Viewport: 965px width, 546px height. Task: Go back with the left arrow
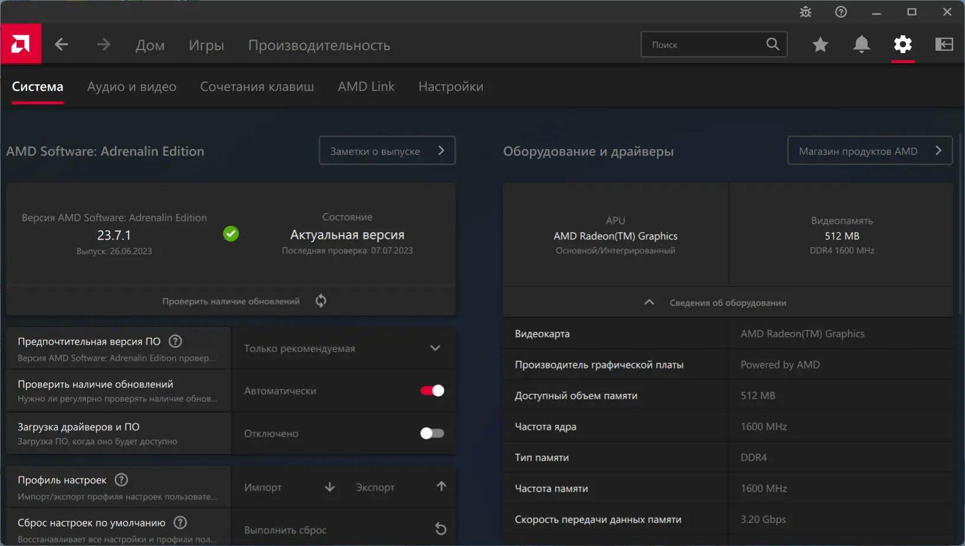coord(61,45)
